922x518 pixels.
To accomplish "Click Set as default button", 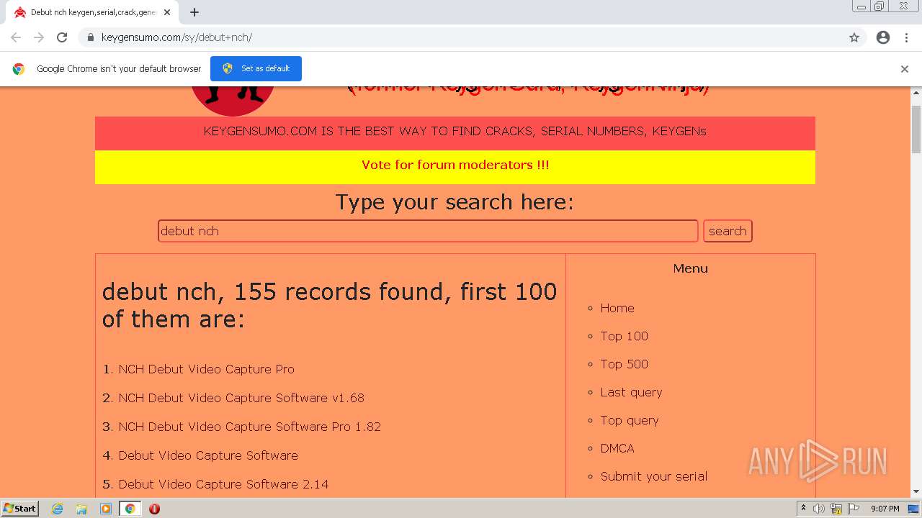I will (256, 68).
